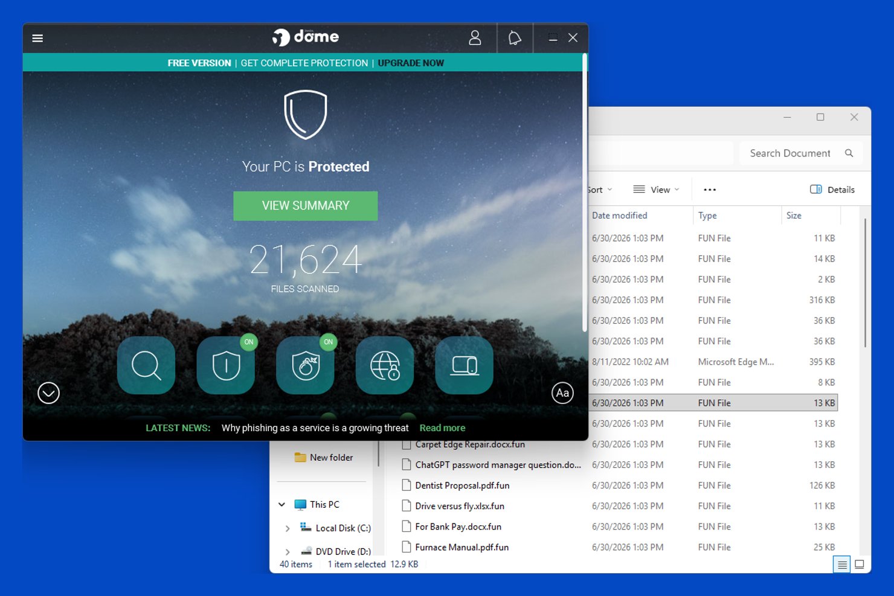The image size is (894, 596).
Task: Click the New folder yellow folder icon
Action: point(300,458)
